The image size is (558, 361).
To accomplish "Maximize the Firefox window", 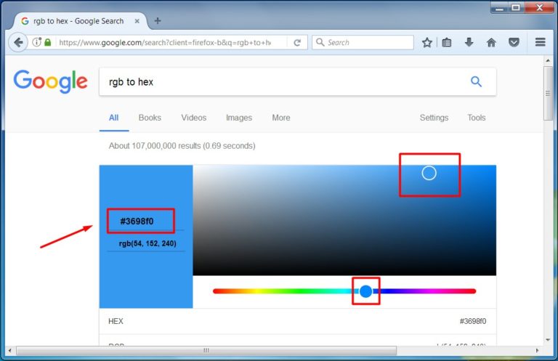I will tap(516, 7).
